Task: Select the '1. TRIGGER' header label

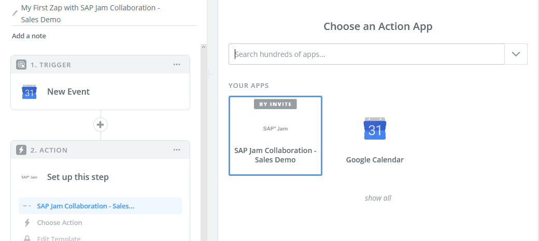Action: 51,65
